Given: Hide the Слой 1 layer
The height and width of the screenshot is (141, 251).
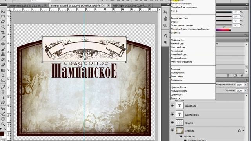Looking at the screenshot, I should point(173,123).
